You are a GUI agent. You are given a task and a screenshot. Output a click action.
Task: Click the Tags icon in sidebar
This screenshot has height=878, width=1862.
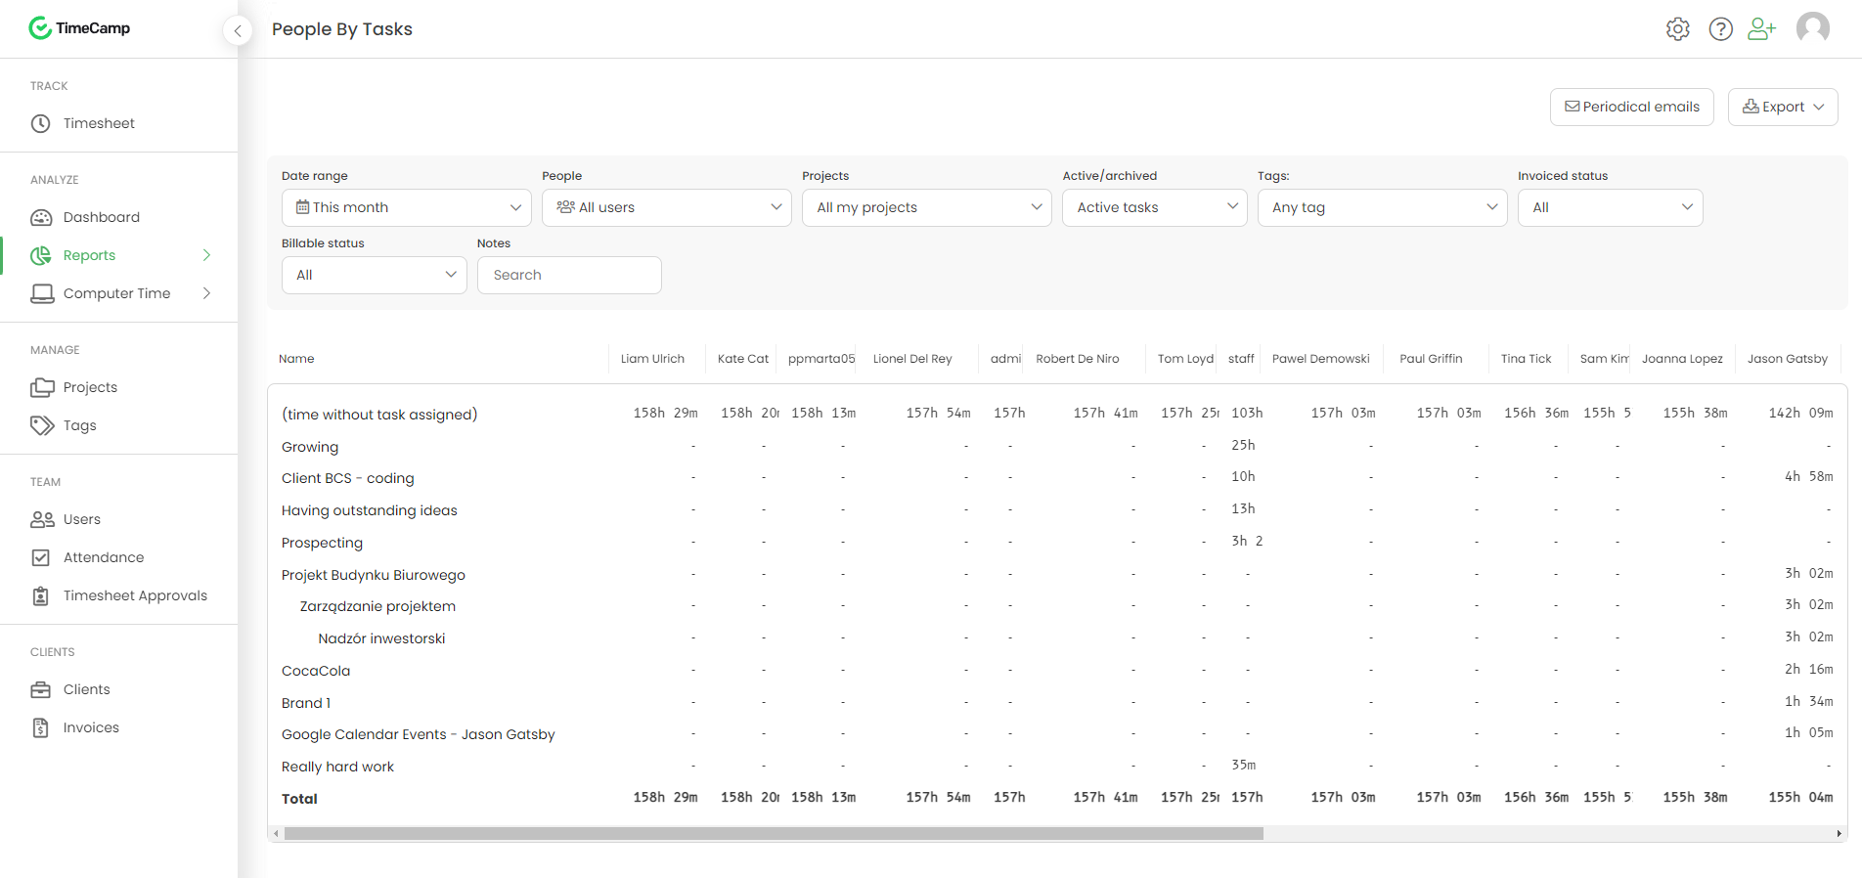(x=41, y=425)
